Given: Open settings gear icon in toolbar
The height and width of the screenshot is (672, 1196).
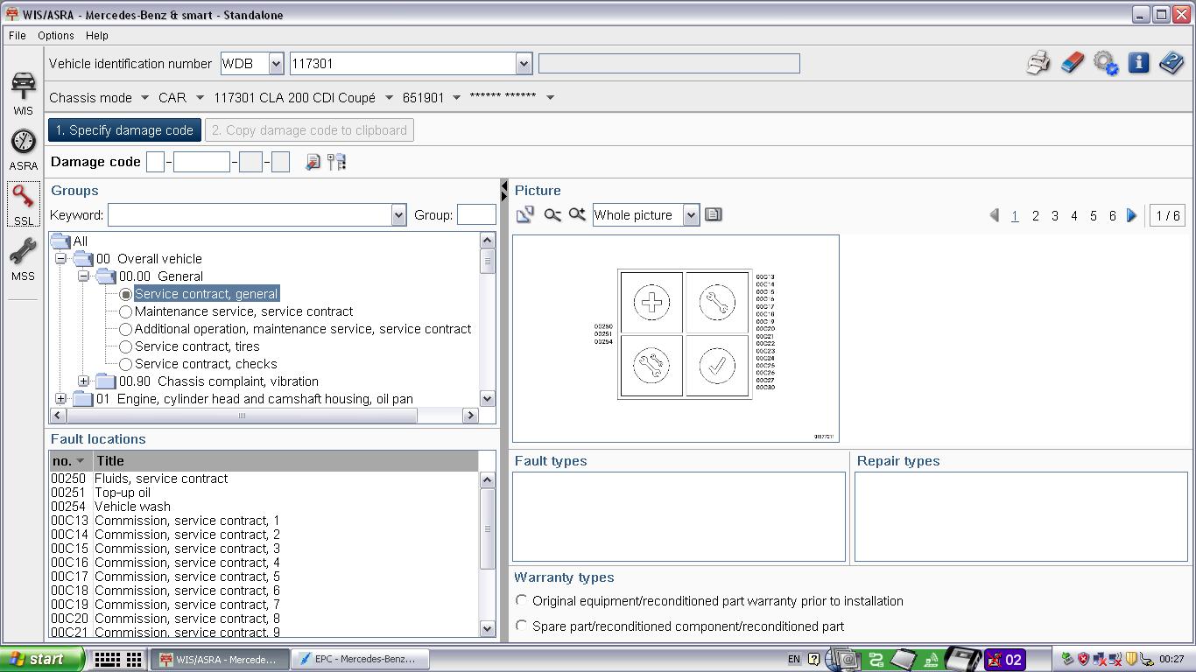Looking at the screenshot, I should click(x=1106, y=63).
